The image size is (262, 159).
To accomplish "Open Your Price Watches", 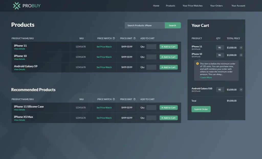I will tap(192, 6).
